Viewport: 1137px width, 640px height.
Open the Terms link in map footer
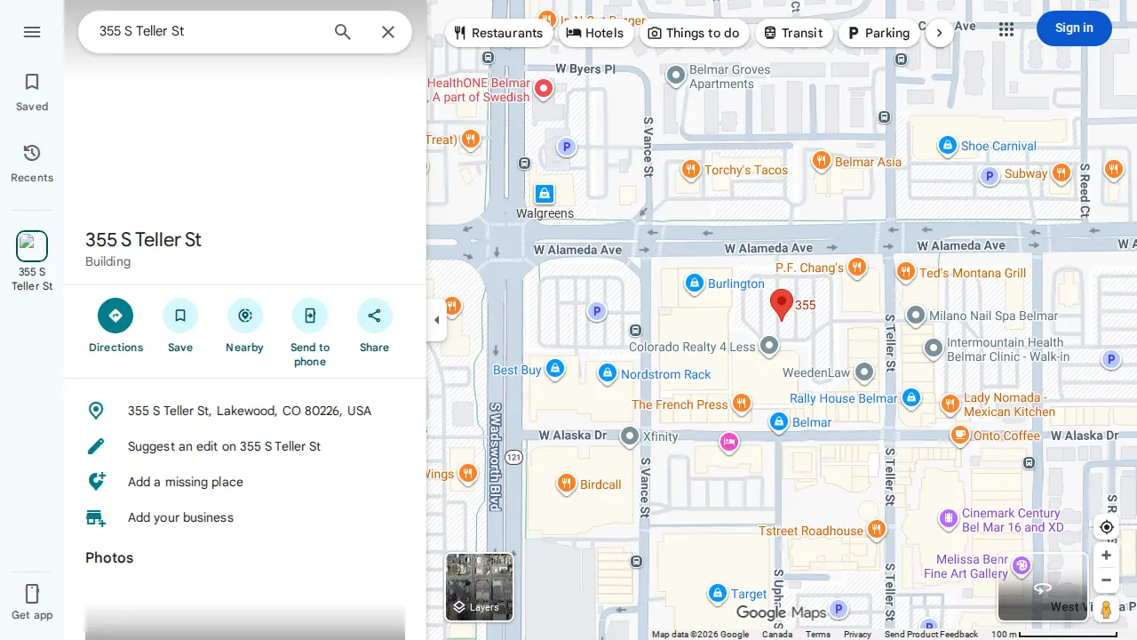pyautogui.click(x=818, y=634)
